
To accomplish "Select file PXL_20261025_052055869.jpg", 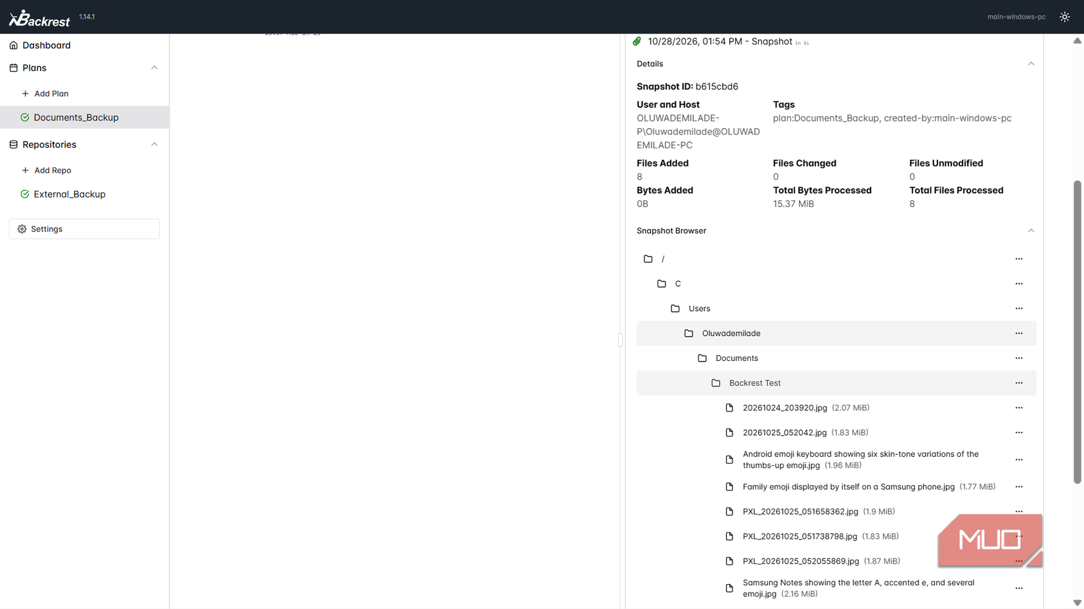I will pyautogui.click(x=801, y=561).
